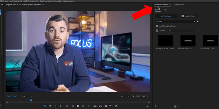Viewport: 219px width, 109px height.
Task: Toggle Libraries checkbox
Action: coord(157,31)
